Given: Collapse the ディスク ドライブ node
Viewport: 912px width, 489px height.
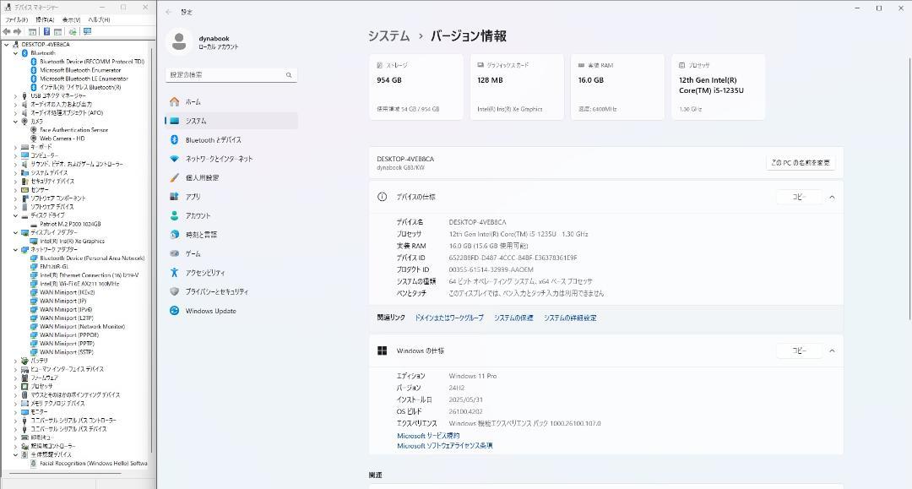Looking at the screenshot, I should (16, 215).
